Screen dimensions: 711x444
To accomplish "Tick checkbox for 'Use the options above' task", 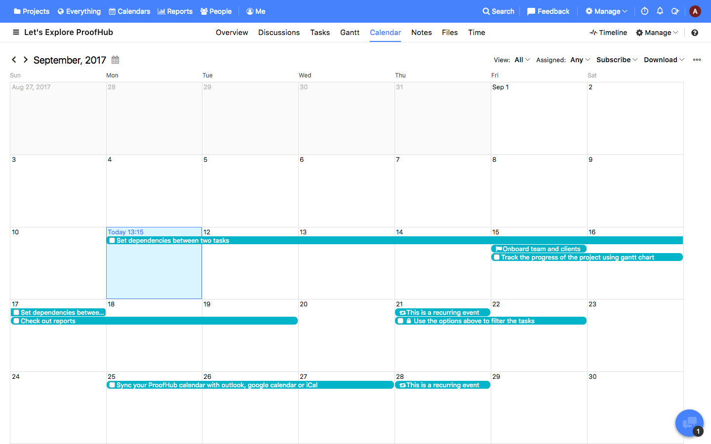I will [x=400, y=321].
